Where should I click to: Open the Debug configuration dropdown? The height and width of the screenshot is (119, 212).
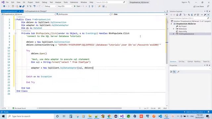point(50,6)
